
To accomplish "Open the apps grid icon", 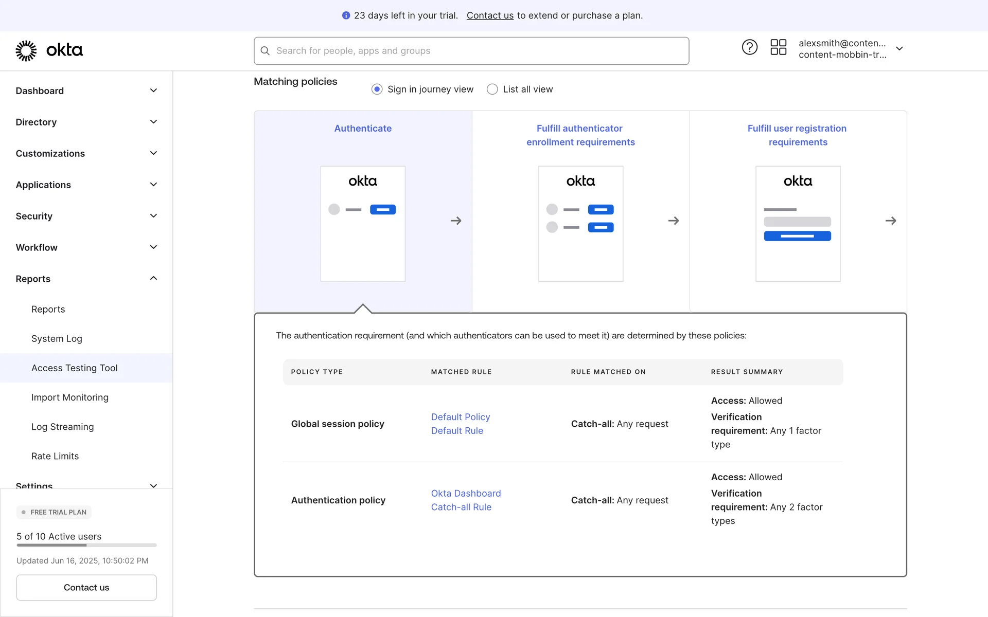I will (778, 47).
